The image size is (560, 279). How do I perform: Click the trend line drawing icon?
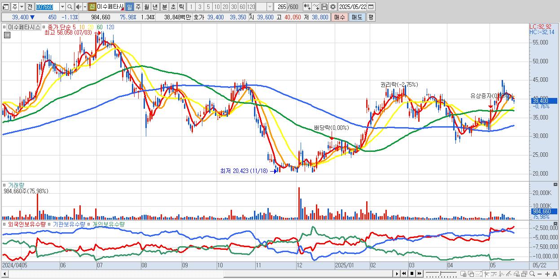click(x=509, y=274)
